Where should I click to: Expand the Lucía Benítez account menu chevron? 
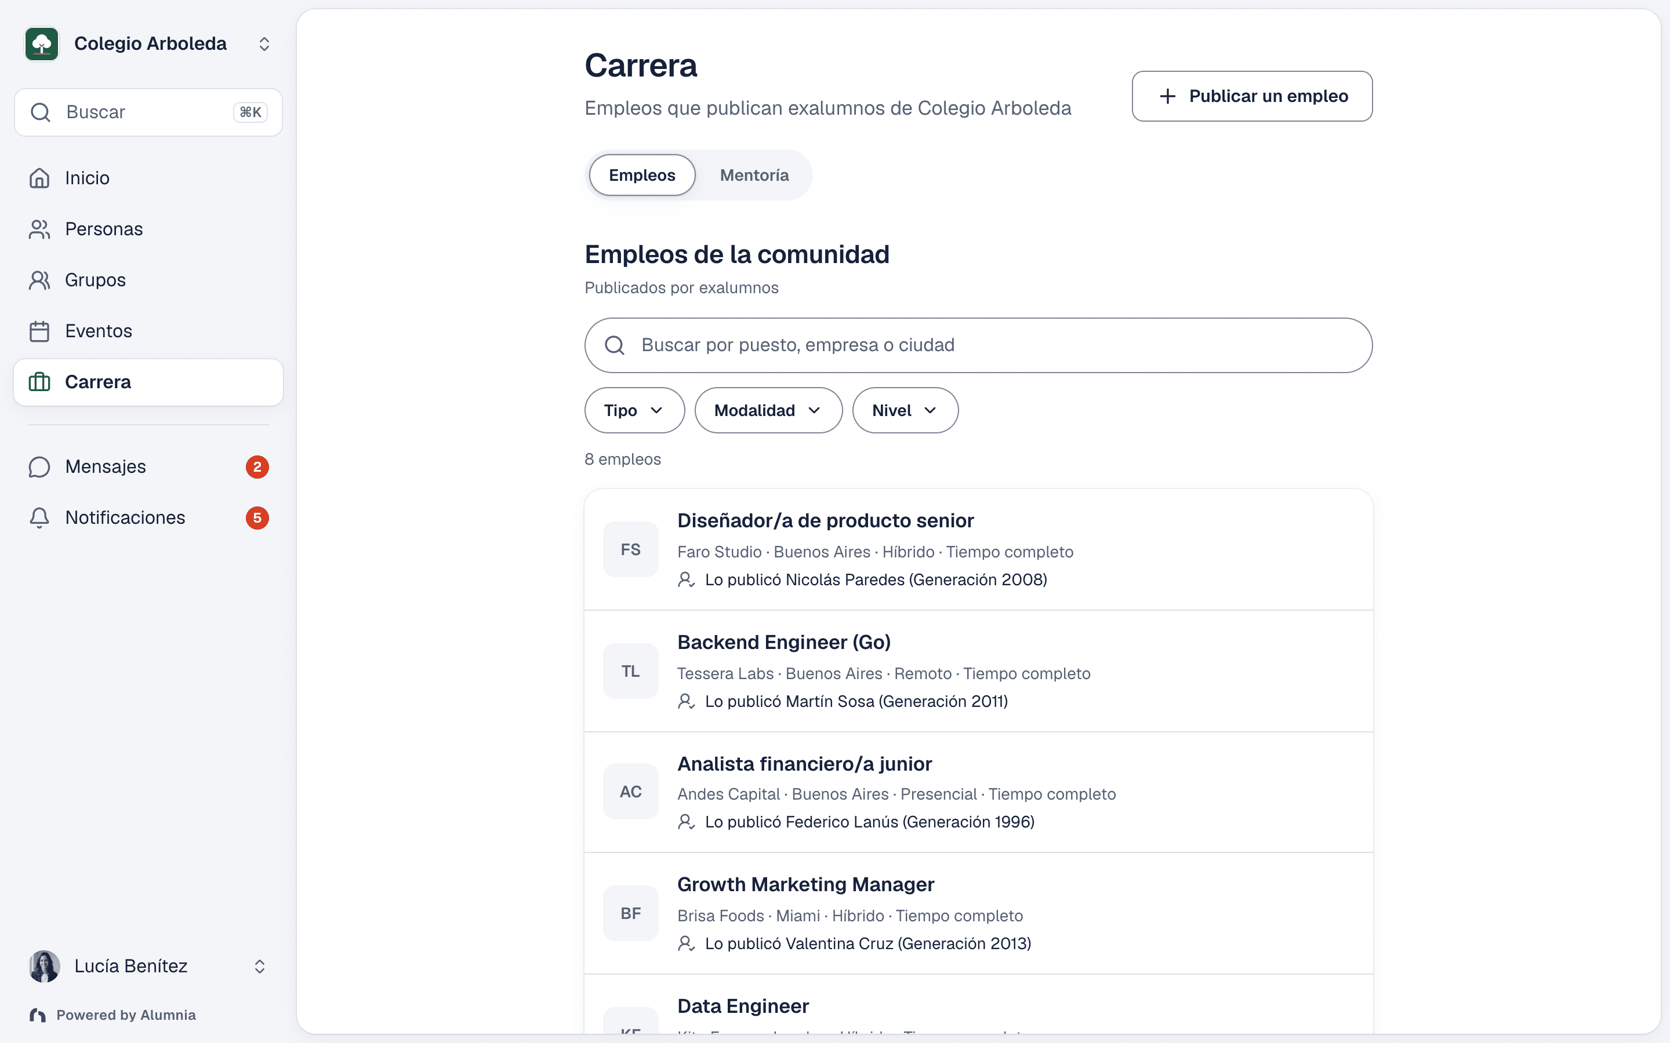259,967
